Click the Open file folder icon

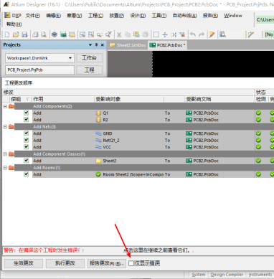(16, 34)
